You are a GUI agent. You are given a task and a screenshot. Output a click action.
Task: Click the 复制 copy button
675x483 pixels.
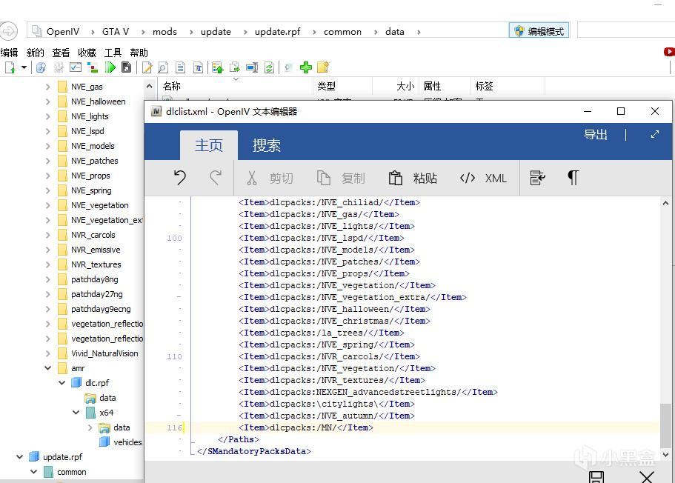(x=341, y=179)
